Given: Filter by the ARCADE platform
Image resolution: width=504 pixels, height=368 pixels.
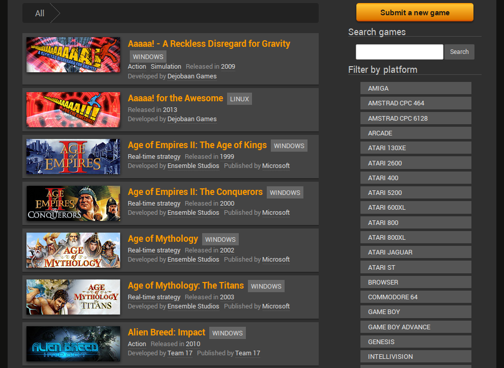Looking at the screenshot, I should click(x=415, y=133).
